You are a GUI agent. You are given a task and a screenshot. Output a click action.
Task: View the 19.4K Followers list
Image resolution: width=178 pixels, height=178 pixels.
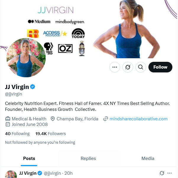point(51,134)
